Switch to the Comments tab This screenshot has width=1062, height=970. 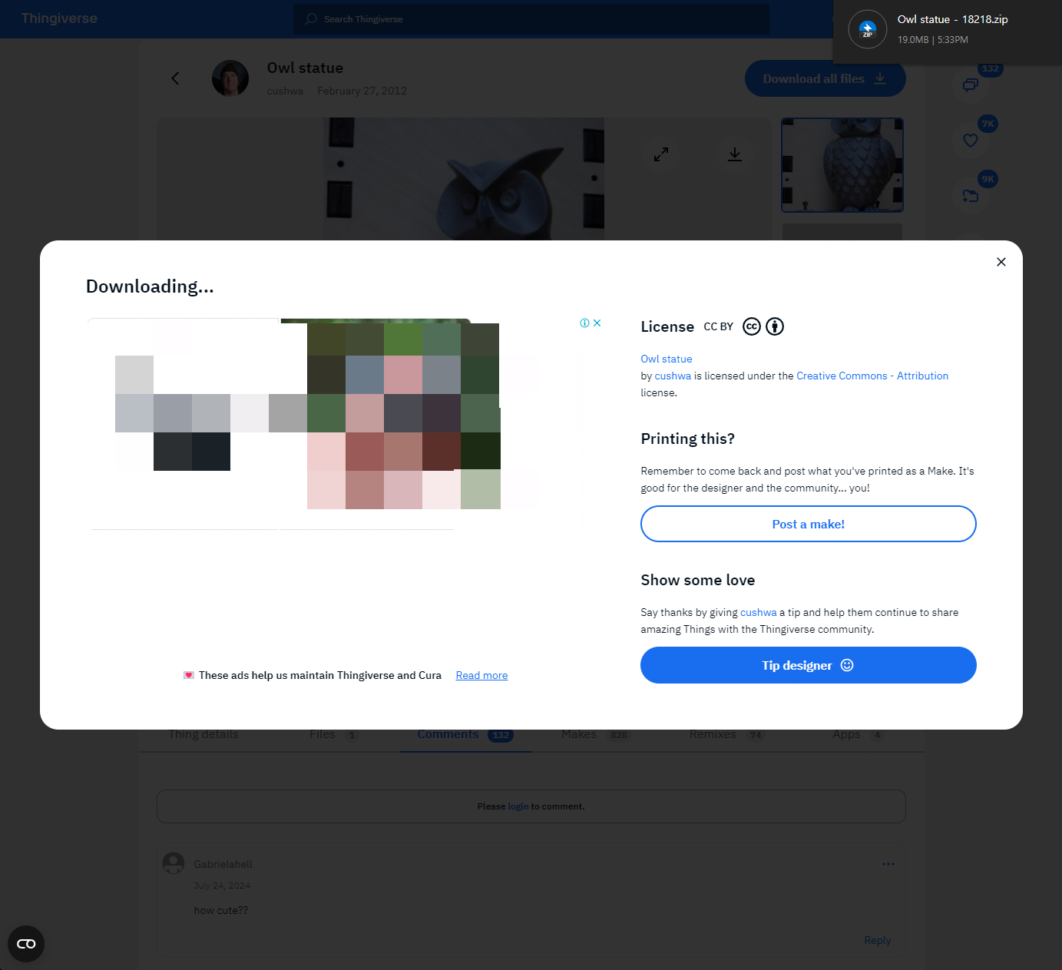point(465,735)
